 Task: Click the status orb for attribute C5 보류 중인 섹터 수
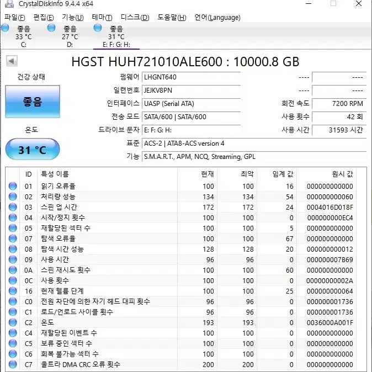(13, 343)
